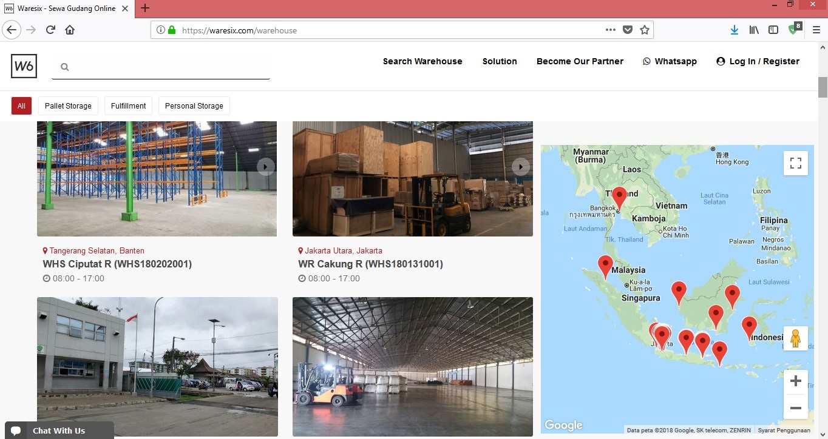
Task: Reload the current page
Action: [50, 30]
